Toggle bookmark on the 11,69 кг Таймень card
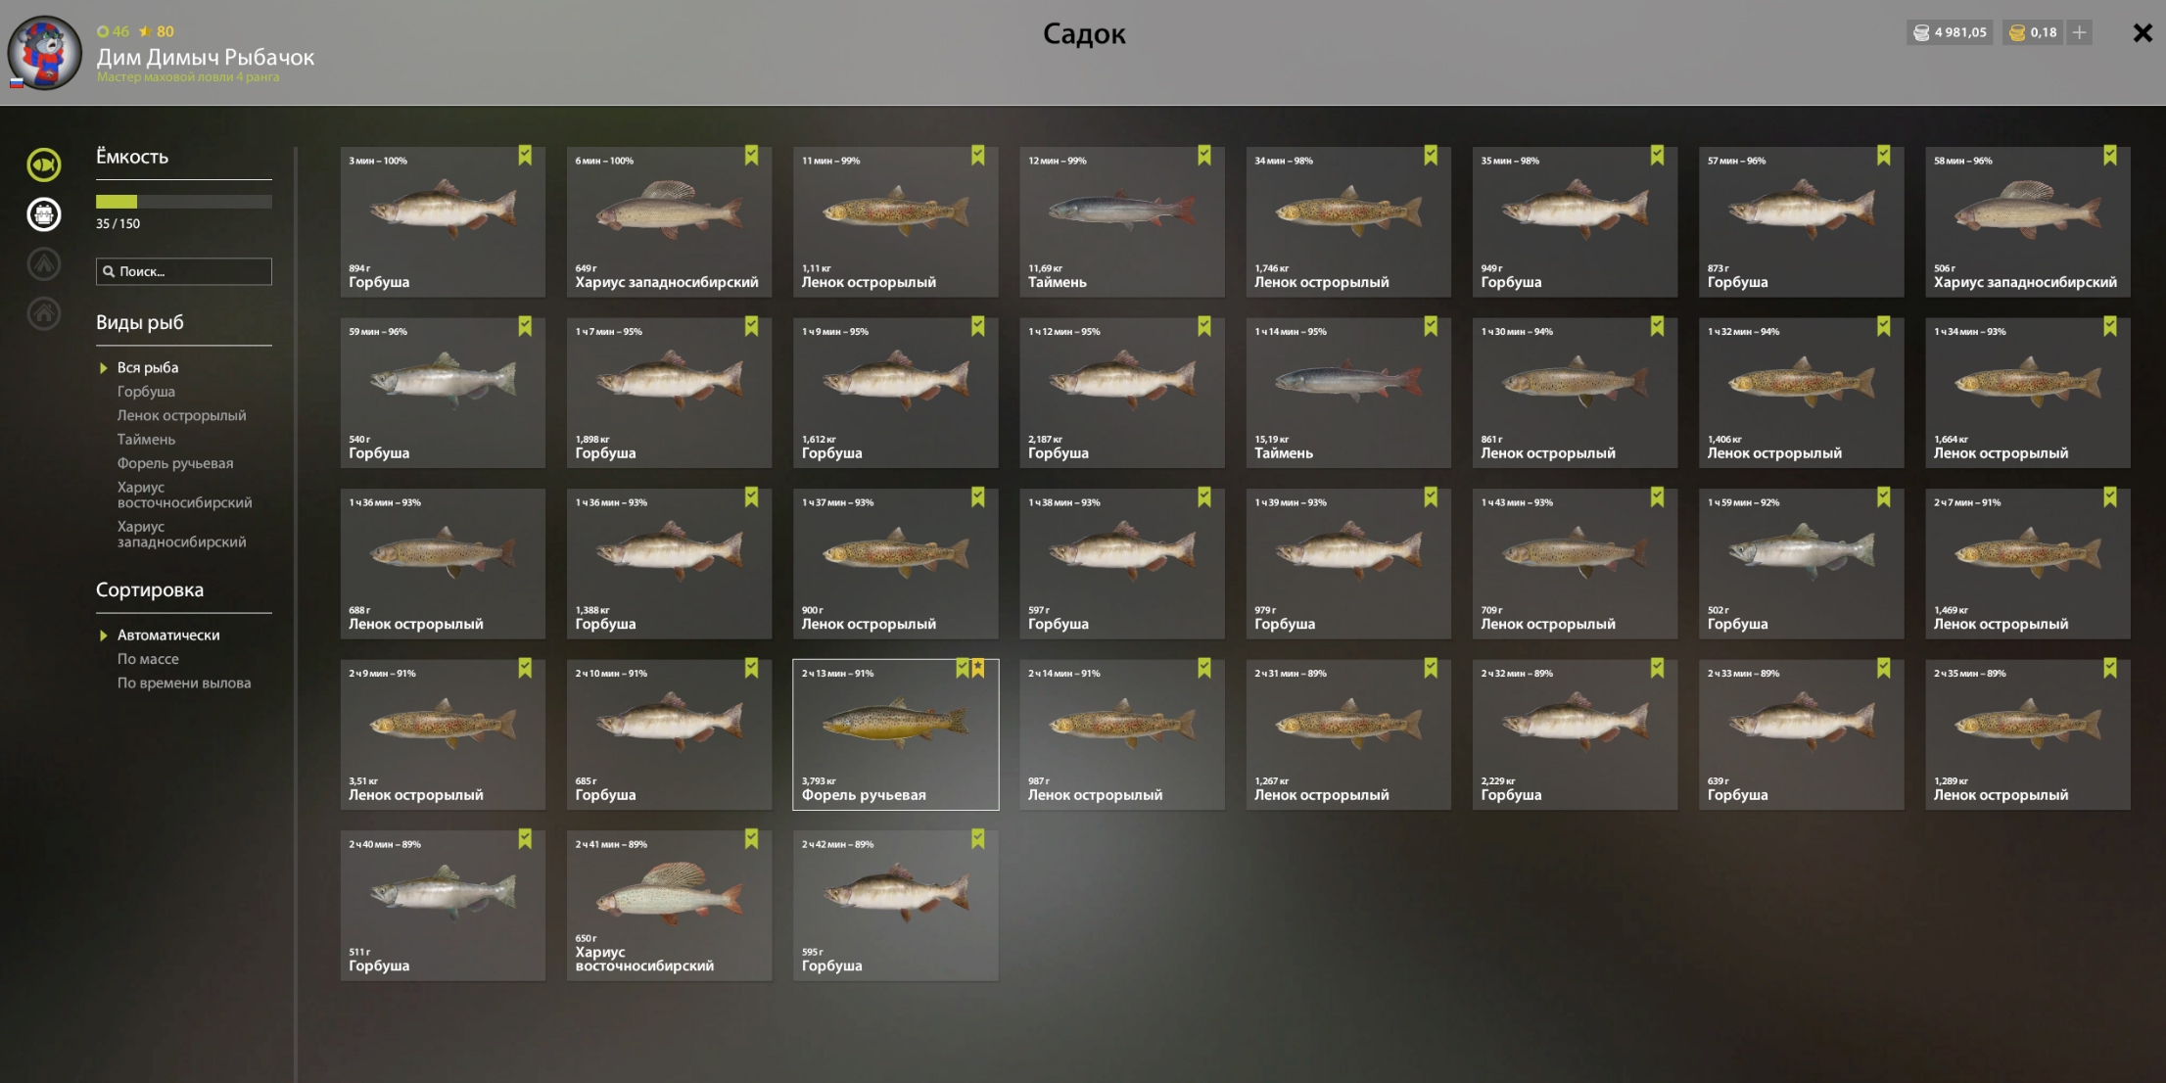This screenshot has width=2166, height=1083. pyautogui.click(x=1204, y=156)
